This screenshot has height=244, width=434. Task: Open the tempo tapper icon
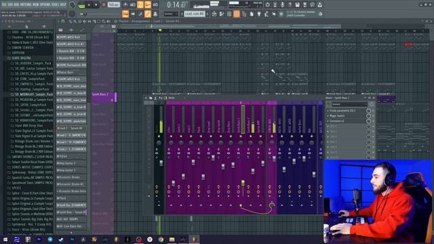[267, 14]
